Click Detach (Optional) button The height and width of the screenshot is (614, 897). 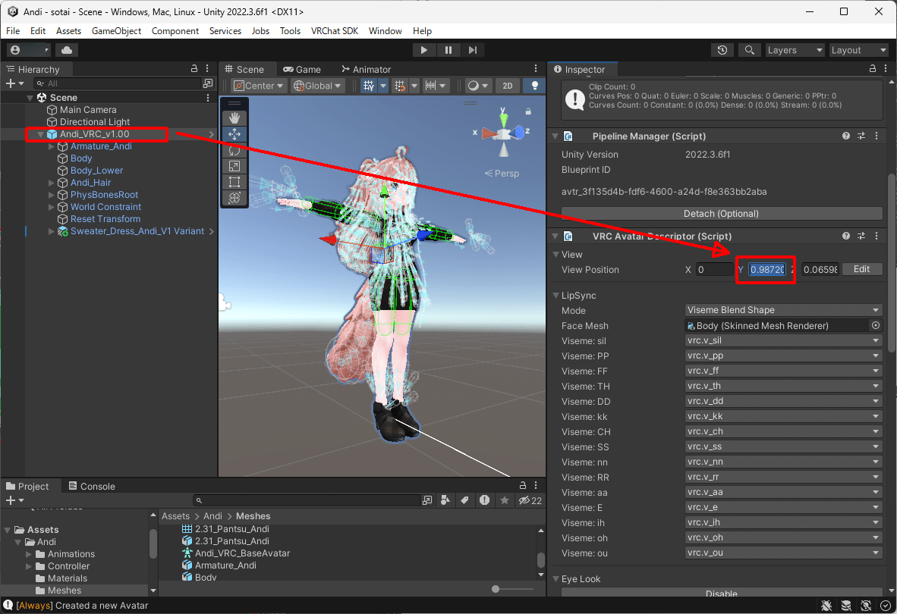pyautogui.click(x=722, y=214)
